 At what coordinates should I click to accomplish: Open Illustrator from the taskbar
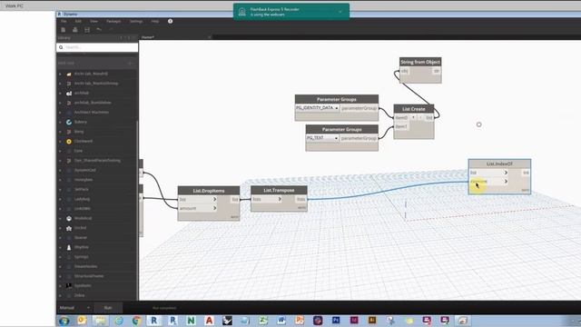pos(372,321)
